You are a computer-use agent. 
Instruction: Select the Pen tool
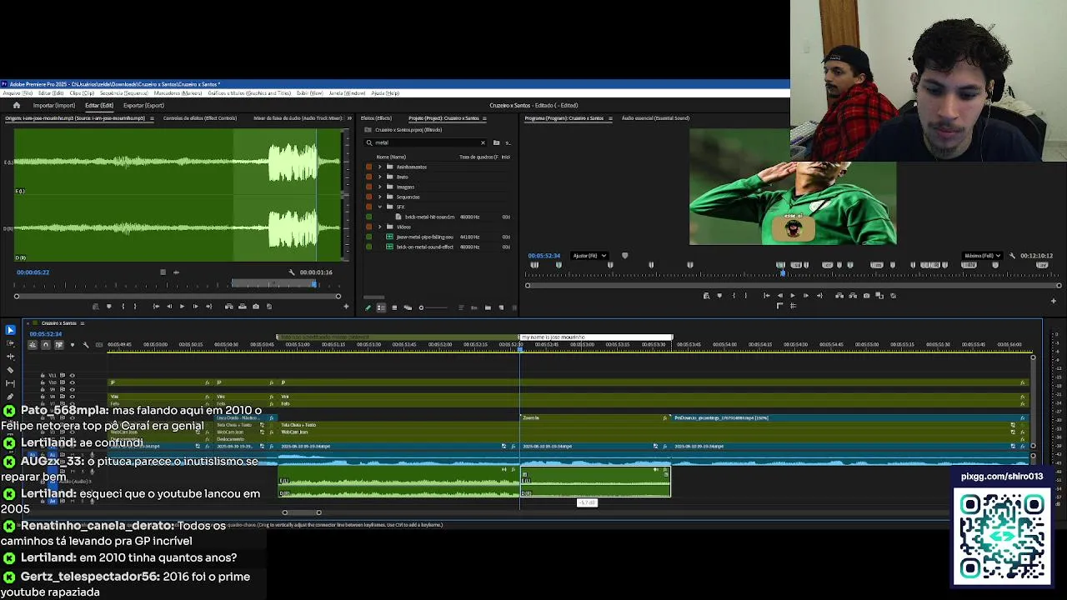pos(10,397)
